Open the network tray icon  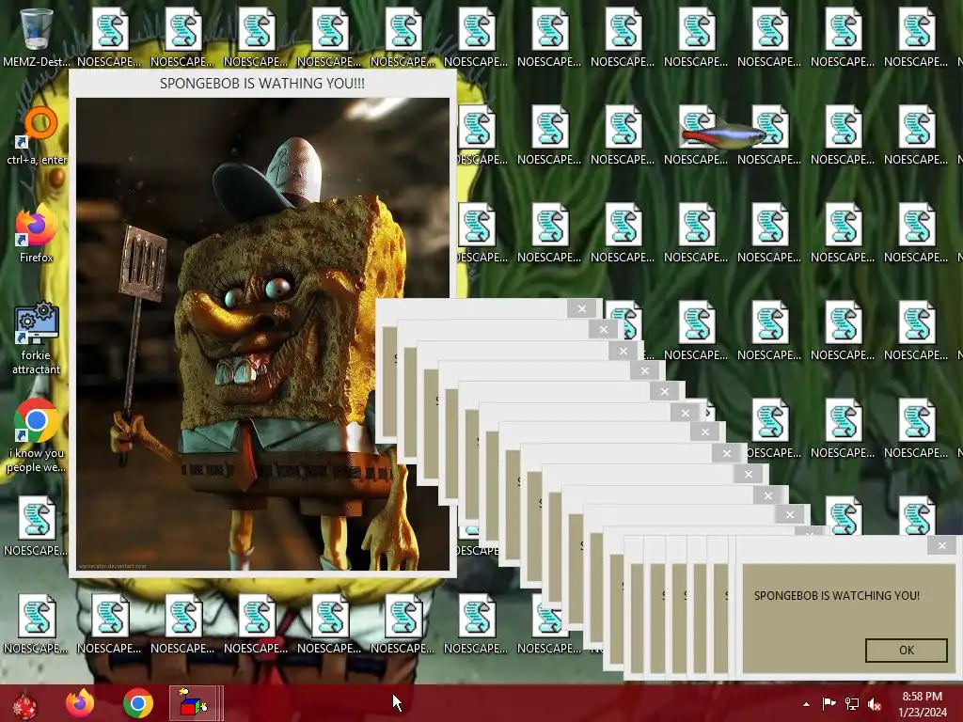pos(852,703)
